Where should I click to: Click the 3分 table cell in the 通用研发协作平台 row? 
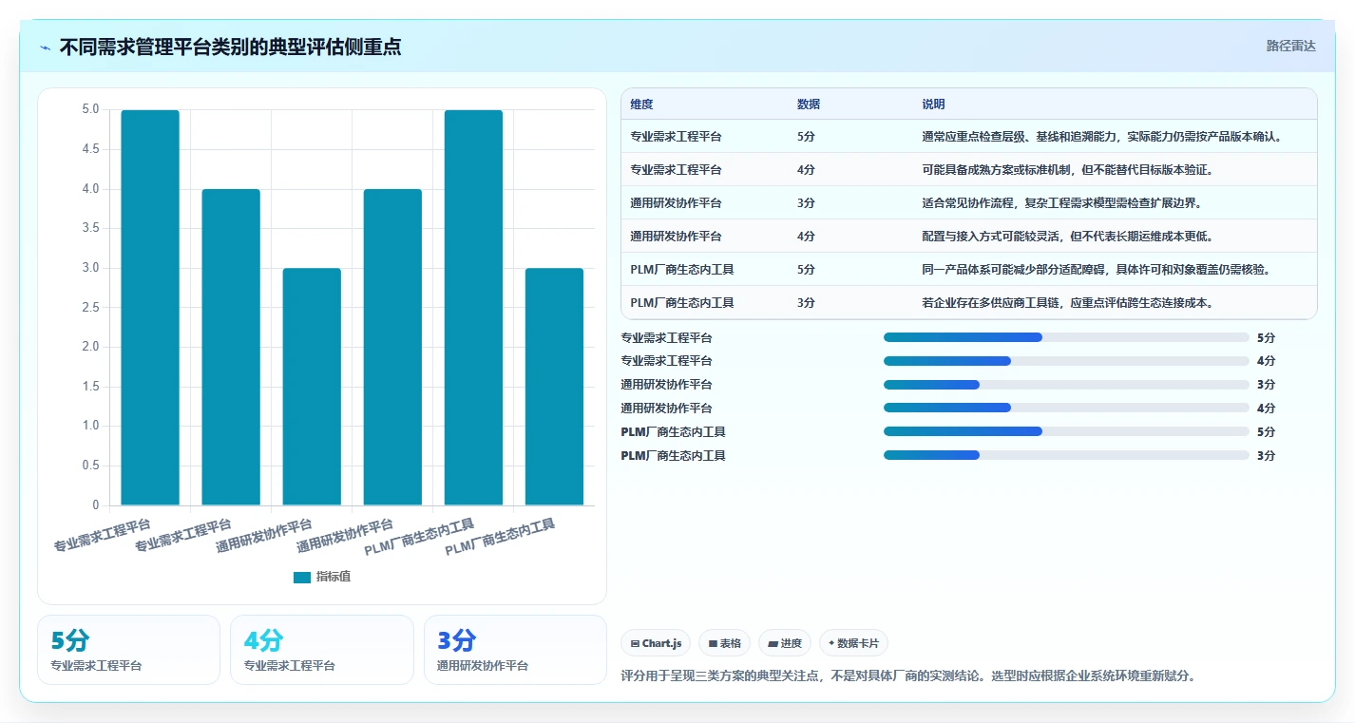[806, 203]
